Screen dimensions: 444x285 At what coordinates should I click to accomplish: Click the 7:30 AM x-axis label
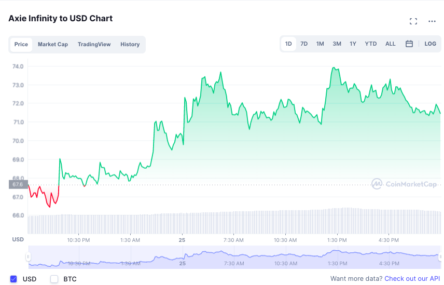point(233,240)
